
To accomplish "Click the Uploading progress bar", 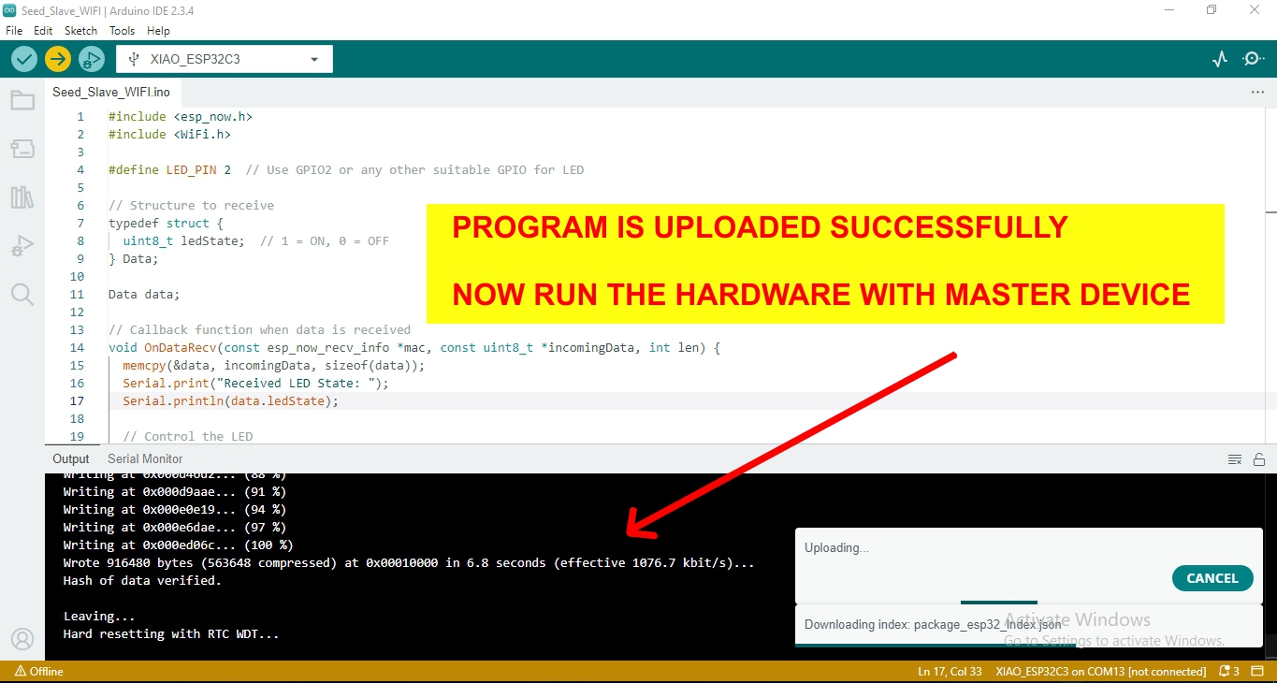I will [x=999, y=603].
